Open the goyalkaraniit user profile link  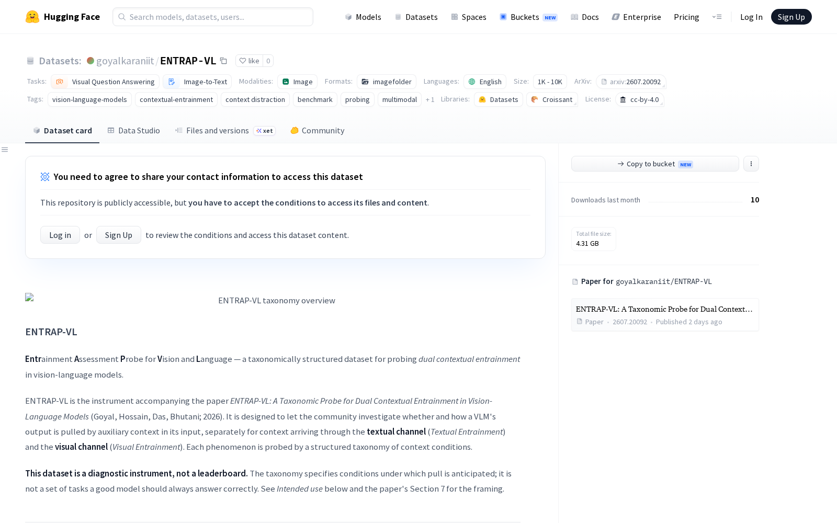tap(125, 61)
